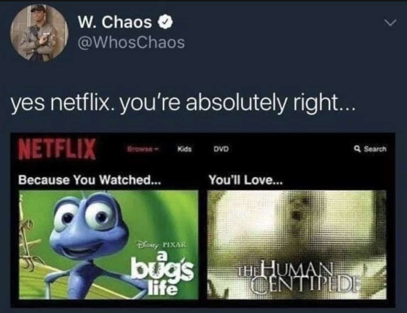407x313 pixels.
Task: Click the You'll Love heading
Action: tap(245, 180)
